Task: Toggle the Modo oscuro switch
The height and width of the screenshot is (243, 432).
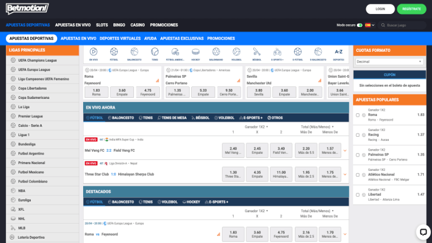Action: 360,25
